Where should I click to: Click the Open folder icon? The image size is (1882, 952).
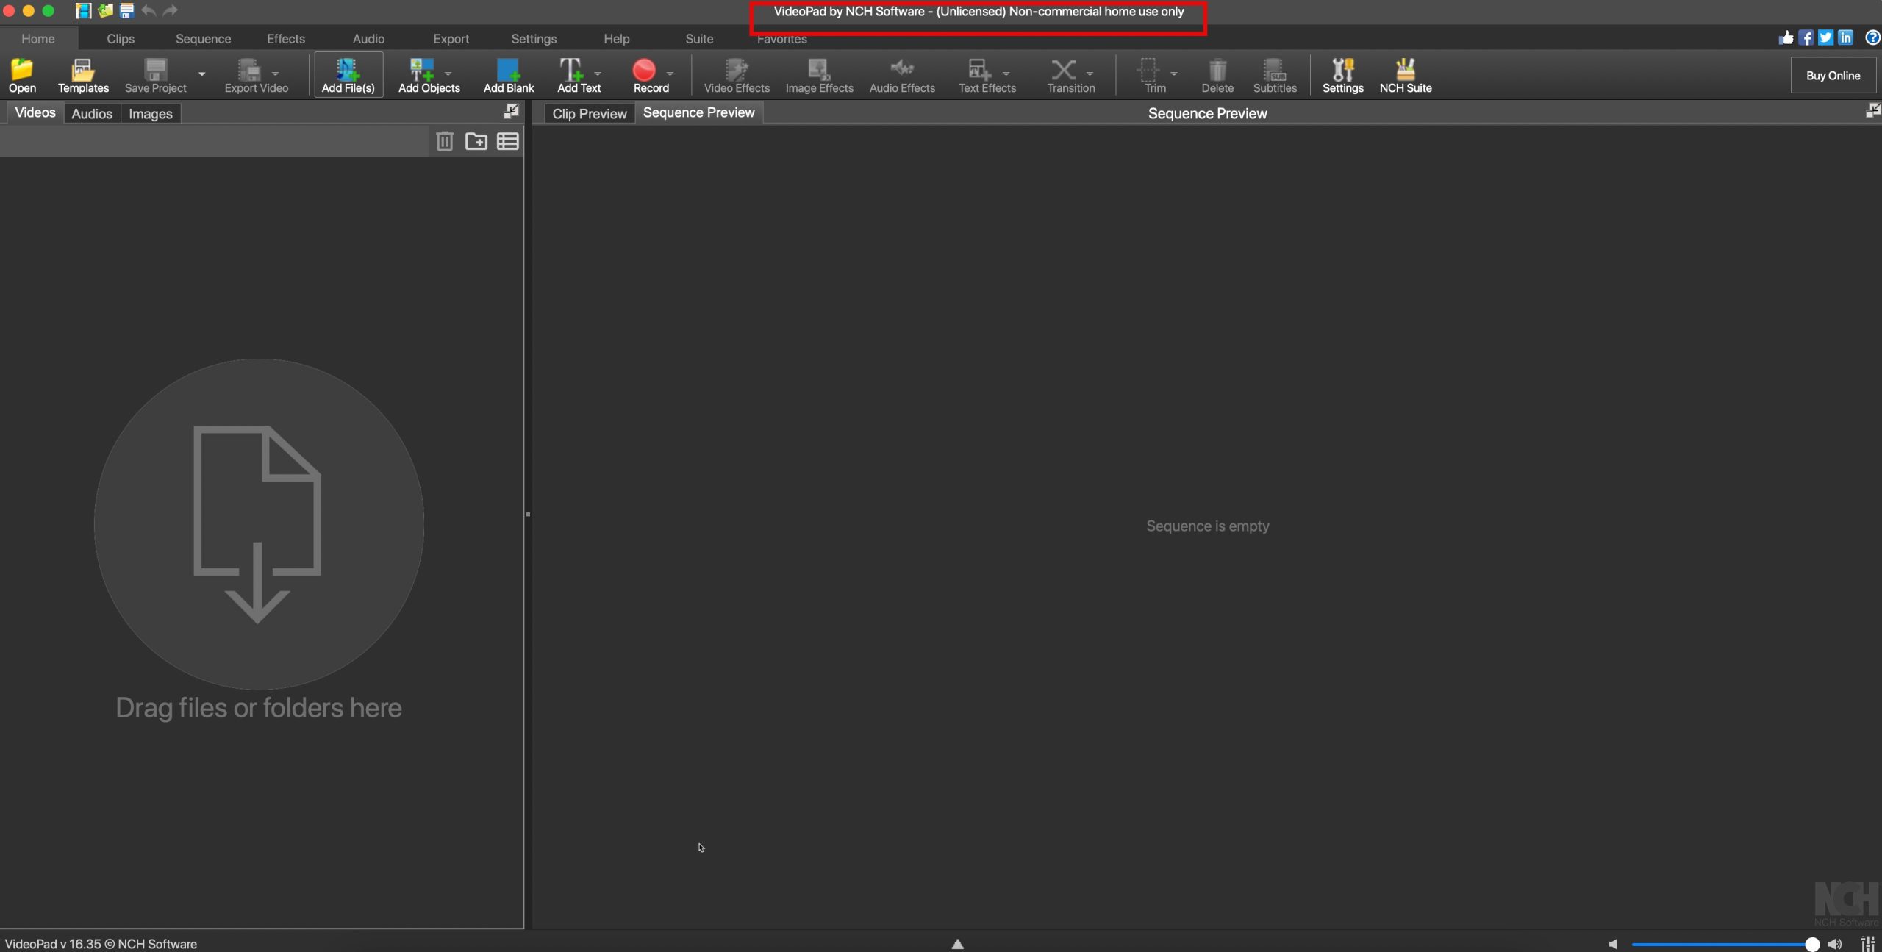click(22, 71)
